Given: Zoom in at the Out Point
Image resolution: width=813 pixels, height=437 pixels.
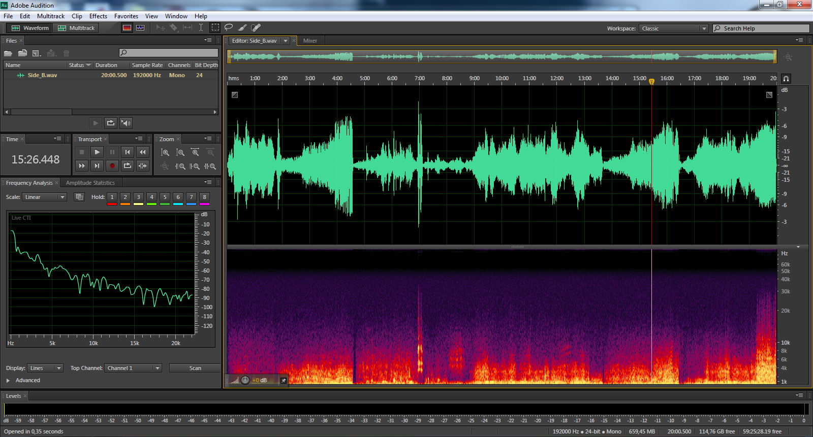Looking at the screenshot, I should pyautogui.click(x=195, y=166).
